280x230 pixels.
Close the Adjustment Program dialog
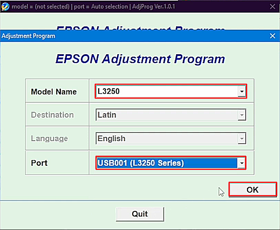(x=273, y=36)
